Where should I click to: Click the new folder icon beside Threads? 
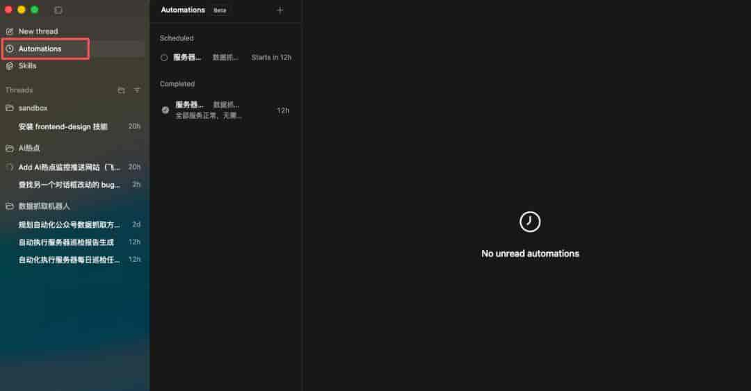tap(121, 90)
